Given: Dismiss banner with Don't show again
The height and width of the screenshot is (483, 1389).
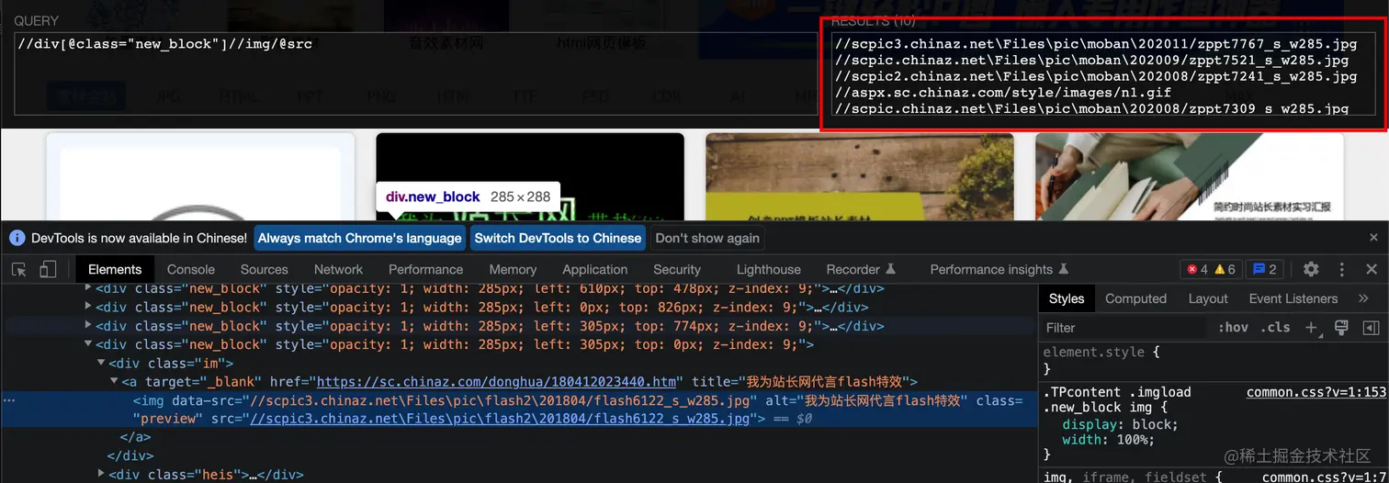Looking at the screenshot, I should 707,238.
